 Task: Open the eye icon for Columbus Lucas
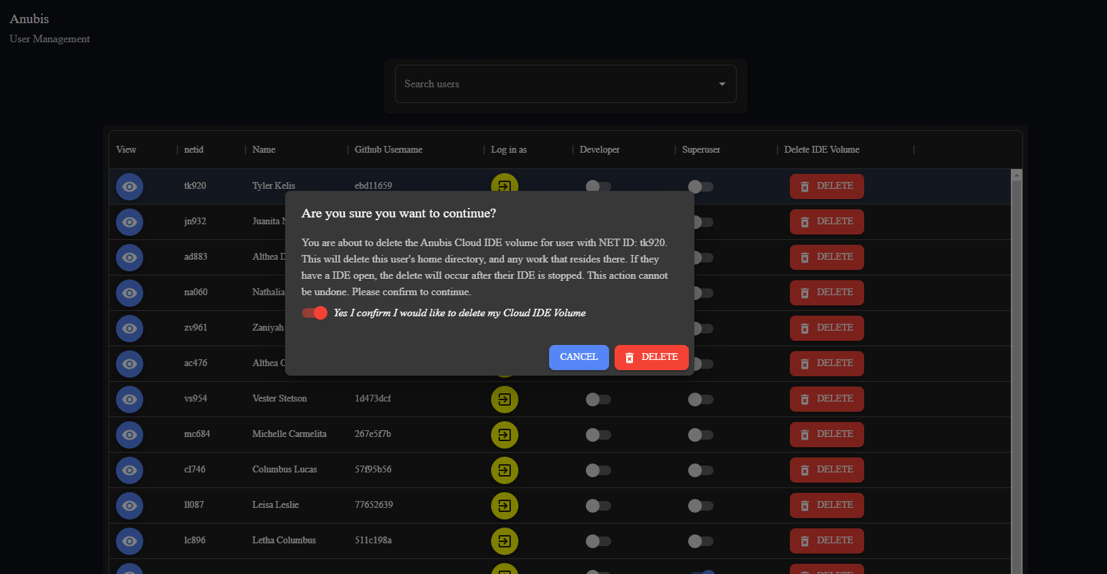[x=130, y=470]
